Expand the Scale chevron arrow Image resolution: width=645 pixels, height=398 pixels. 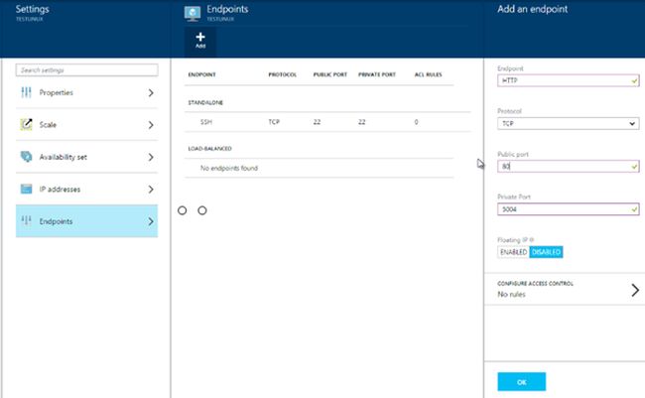[x=151, y=125]
